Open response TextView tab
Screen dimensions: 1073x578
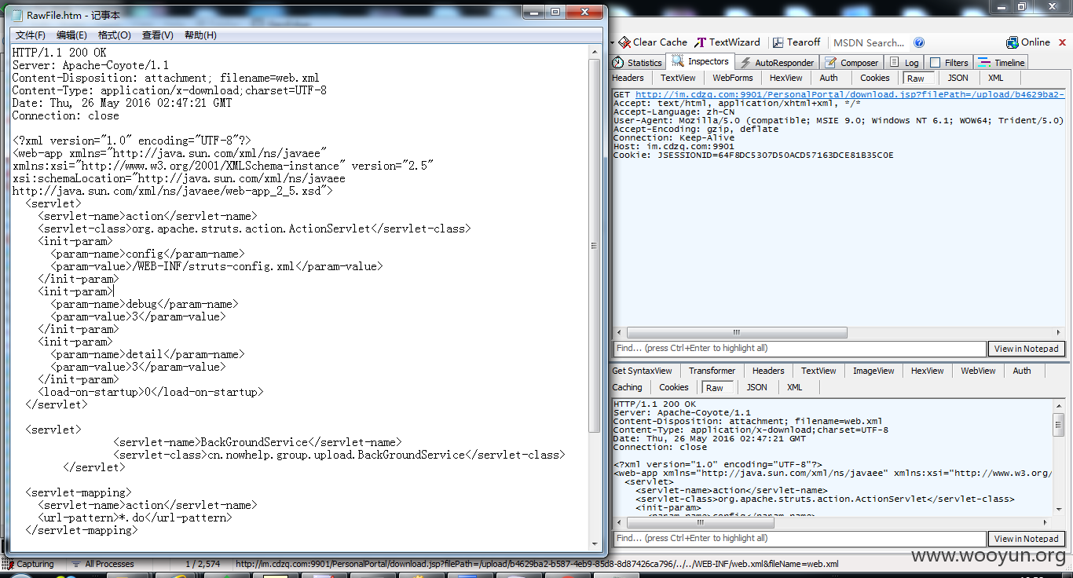tap(818, 371)
